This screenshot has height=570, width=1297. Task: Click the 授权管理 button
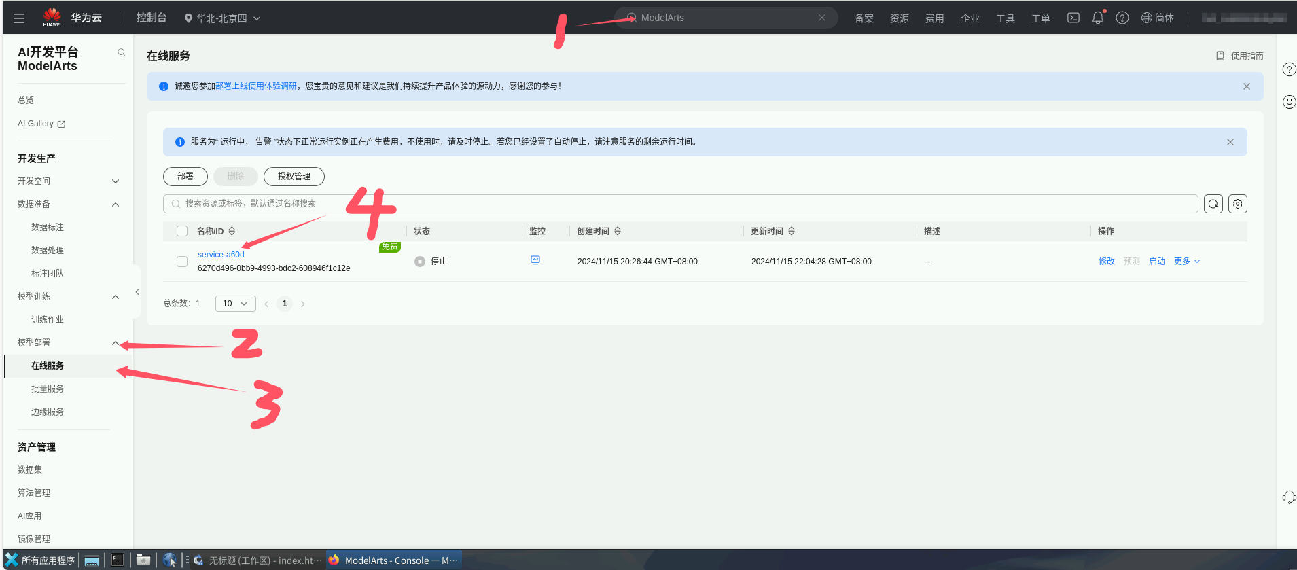(294, 177)
